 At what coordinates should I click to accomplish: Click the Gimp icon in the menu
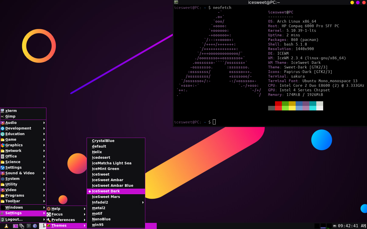coord(3,116)
